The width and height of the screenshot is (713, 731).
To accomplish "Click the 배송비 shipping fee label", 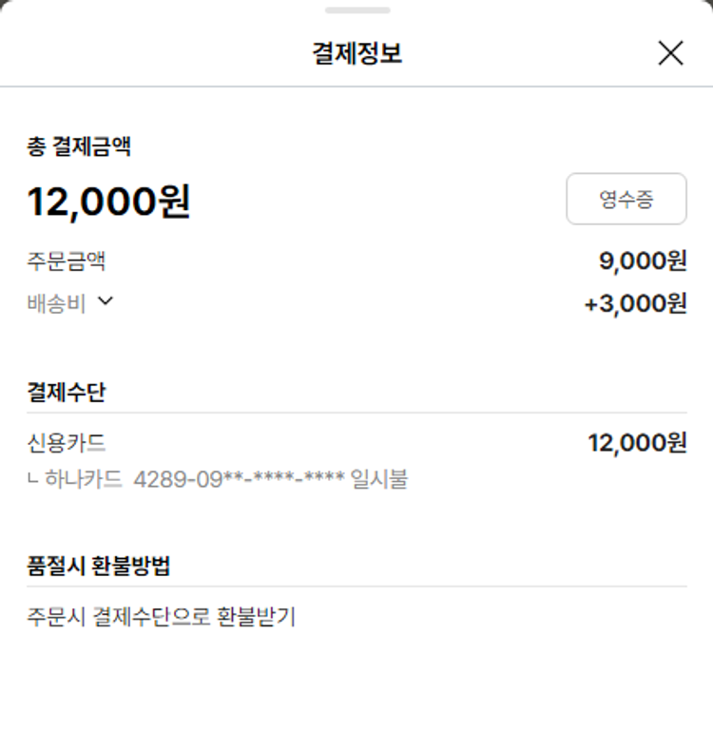I will (x=56, y=303).
